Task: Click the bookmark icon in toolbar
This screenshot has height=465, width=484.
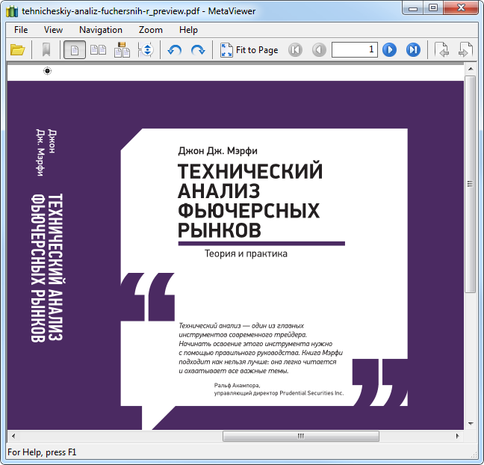Action: 46,50
